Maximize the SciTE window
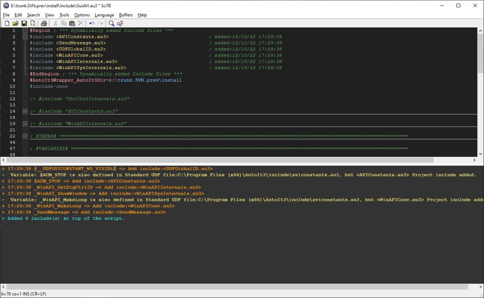The image size is (484, 298). tap(458, 5)
